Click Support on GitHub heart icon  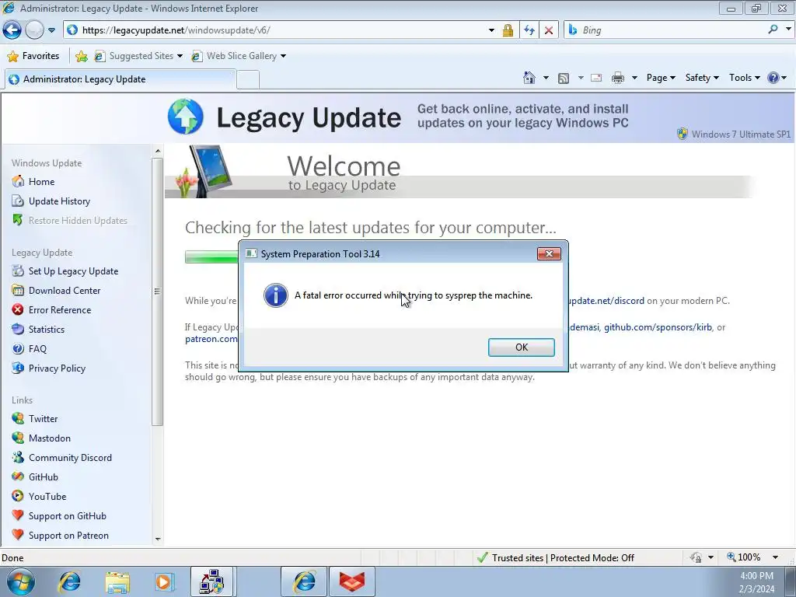pyautogui.click(x=18, y=515)
